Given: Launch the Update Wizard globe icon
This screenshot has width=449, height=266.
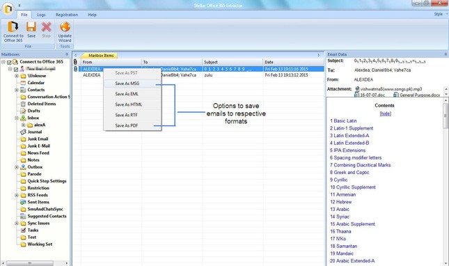Looking at the screenshot, I should pos(65,26).
